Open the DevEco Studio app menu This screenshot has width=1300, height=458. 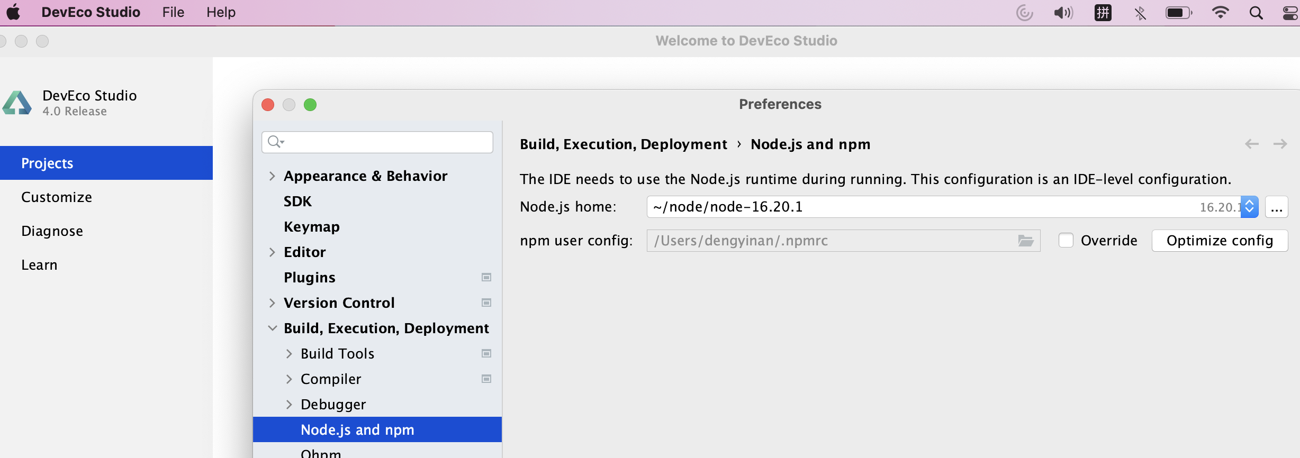point(91,12)
